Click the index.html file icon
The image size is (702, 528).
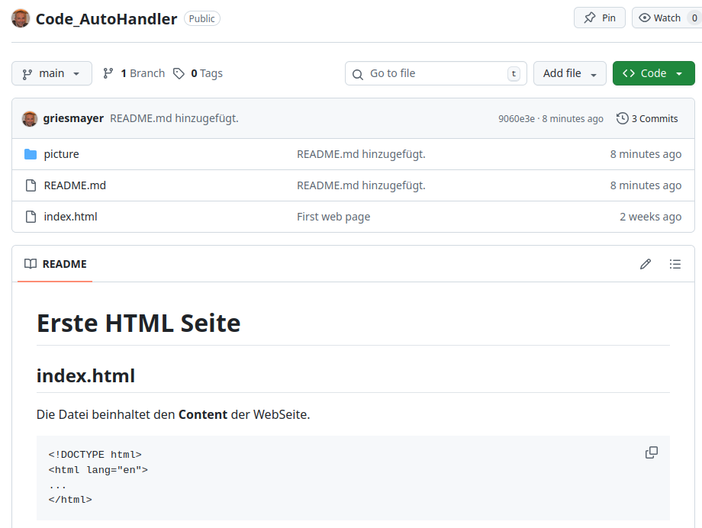pos(31,217)
